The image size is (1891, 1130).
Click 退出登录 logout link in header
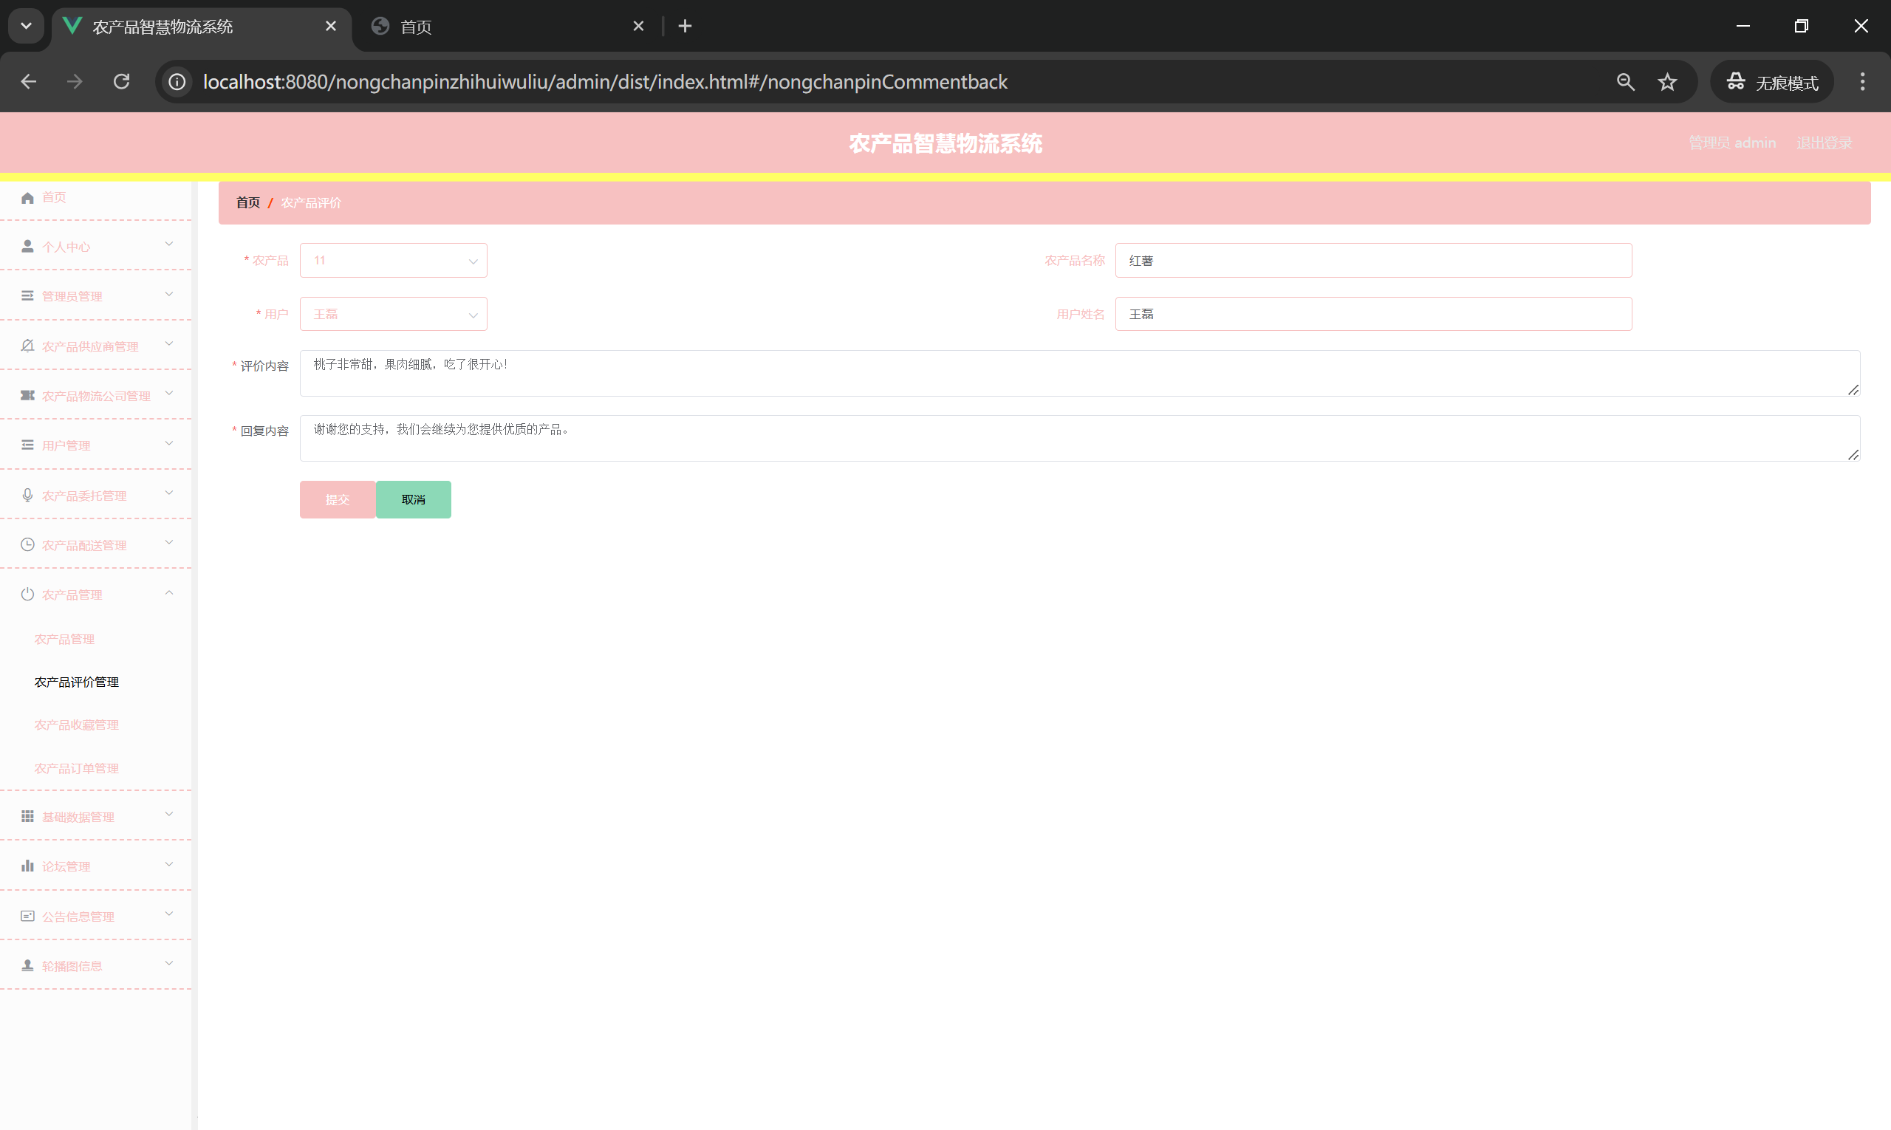pyautogui.click(x=1824, y=143)
